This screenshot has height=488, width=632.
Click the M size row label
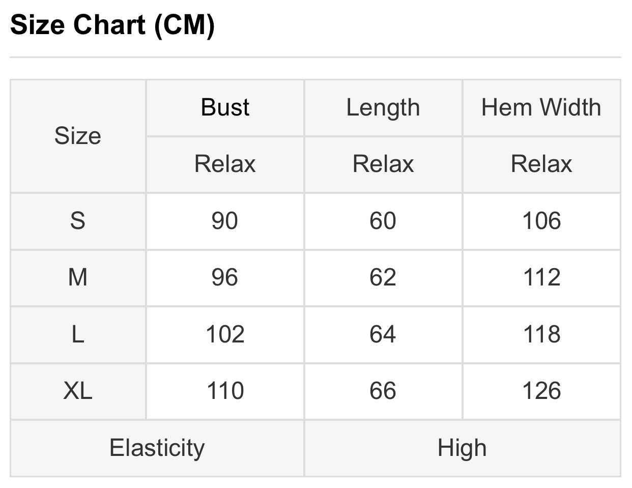pyautogui.click(x=78, y=277)
